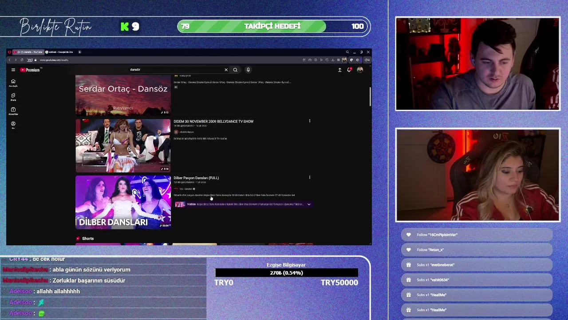Switch to the Google'da Ara tab
The height and width of the screenshot is (320, 568).
pyautogui.click(x=60, y=52)
